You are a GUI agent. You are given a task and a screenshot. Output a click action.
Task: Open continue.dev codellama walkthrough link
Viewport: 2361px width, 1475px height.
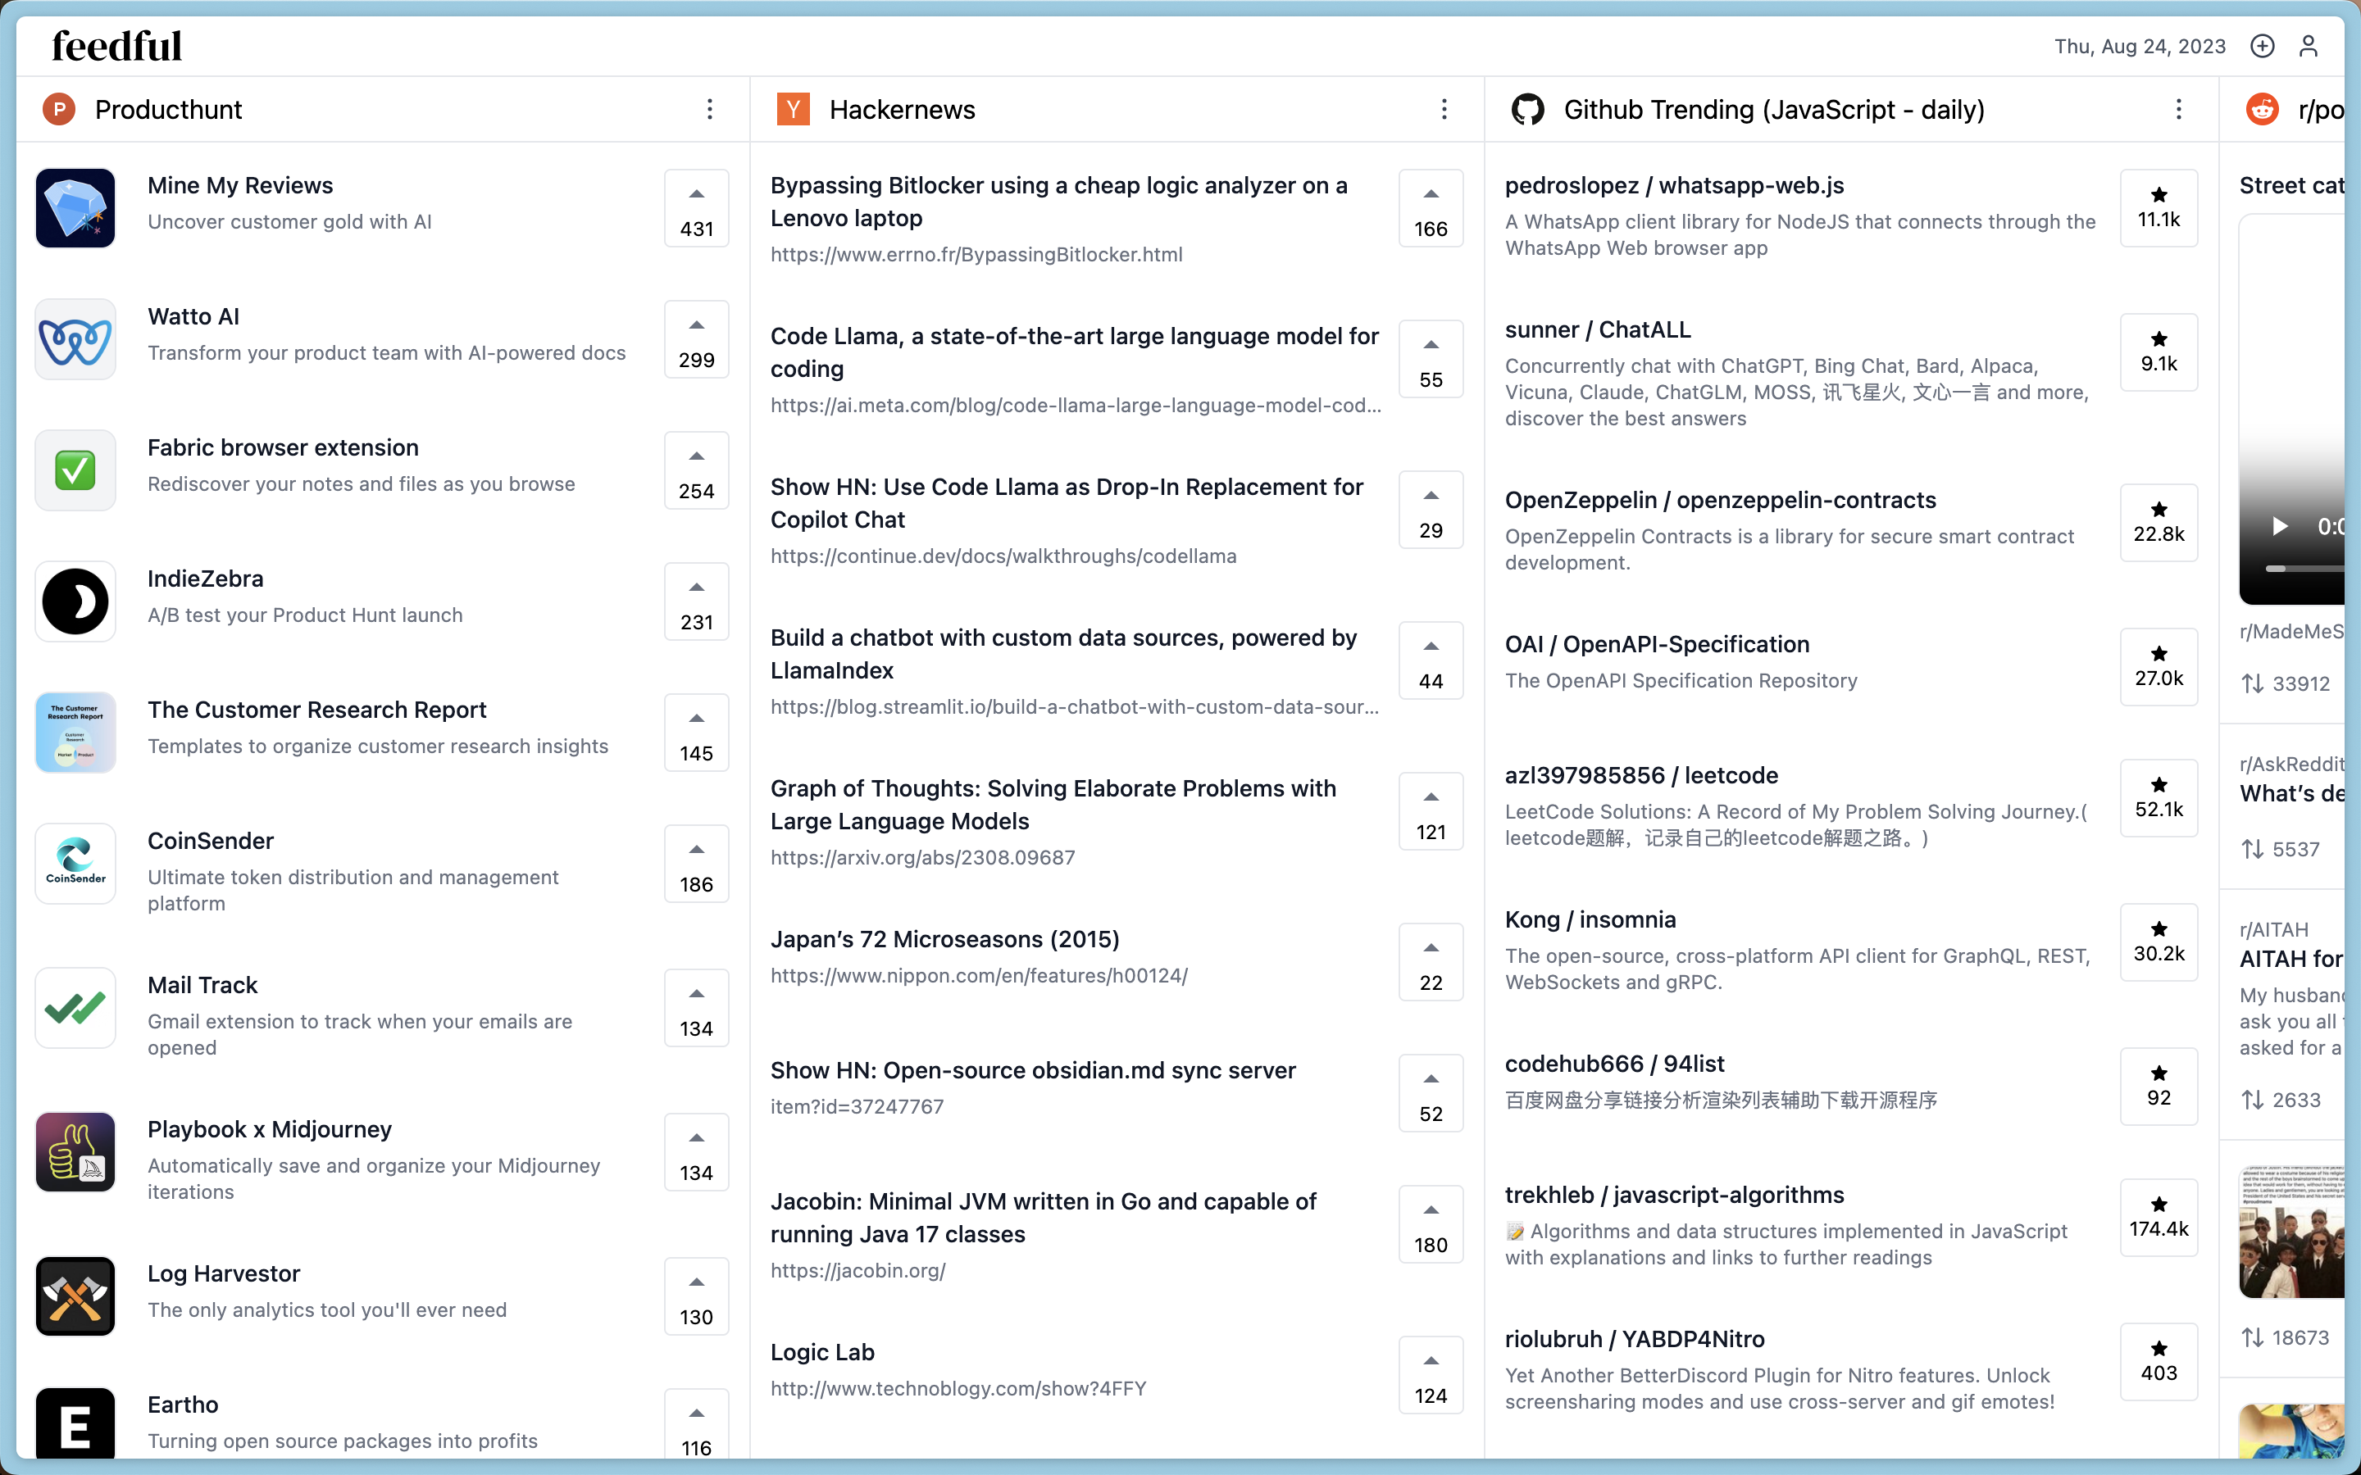[x=1003, y=556]
